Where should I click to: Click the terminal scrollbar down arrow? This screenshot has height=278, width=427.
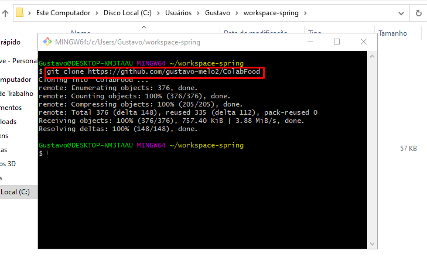372,243
